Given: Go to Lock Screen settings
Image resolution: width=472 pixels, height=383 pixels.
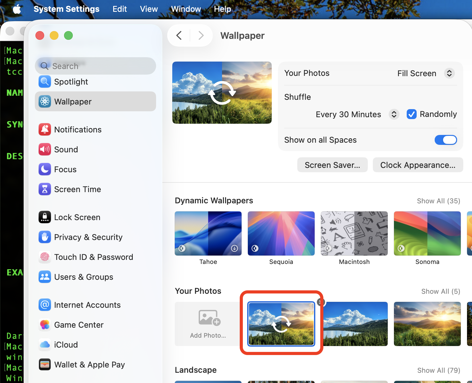Looking at the screenshot, I should click(x=95, y=217).
